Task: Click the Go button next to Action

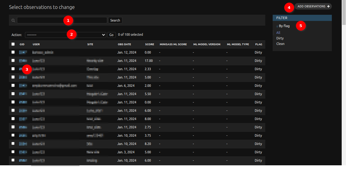Action: click(112, 35)
